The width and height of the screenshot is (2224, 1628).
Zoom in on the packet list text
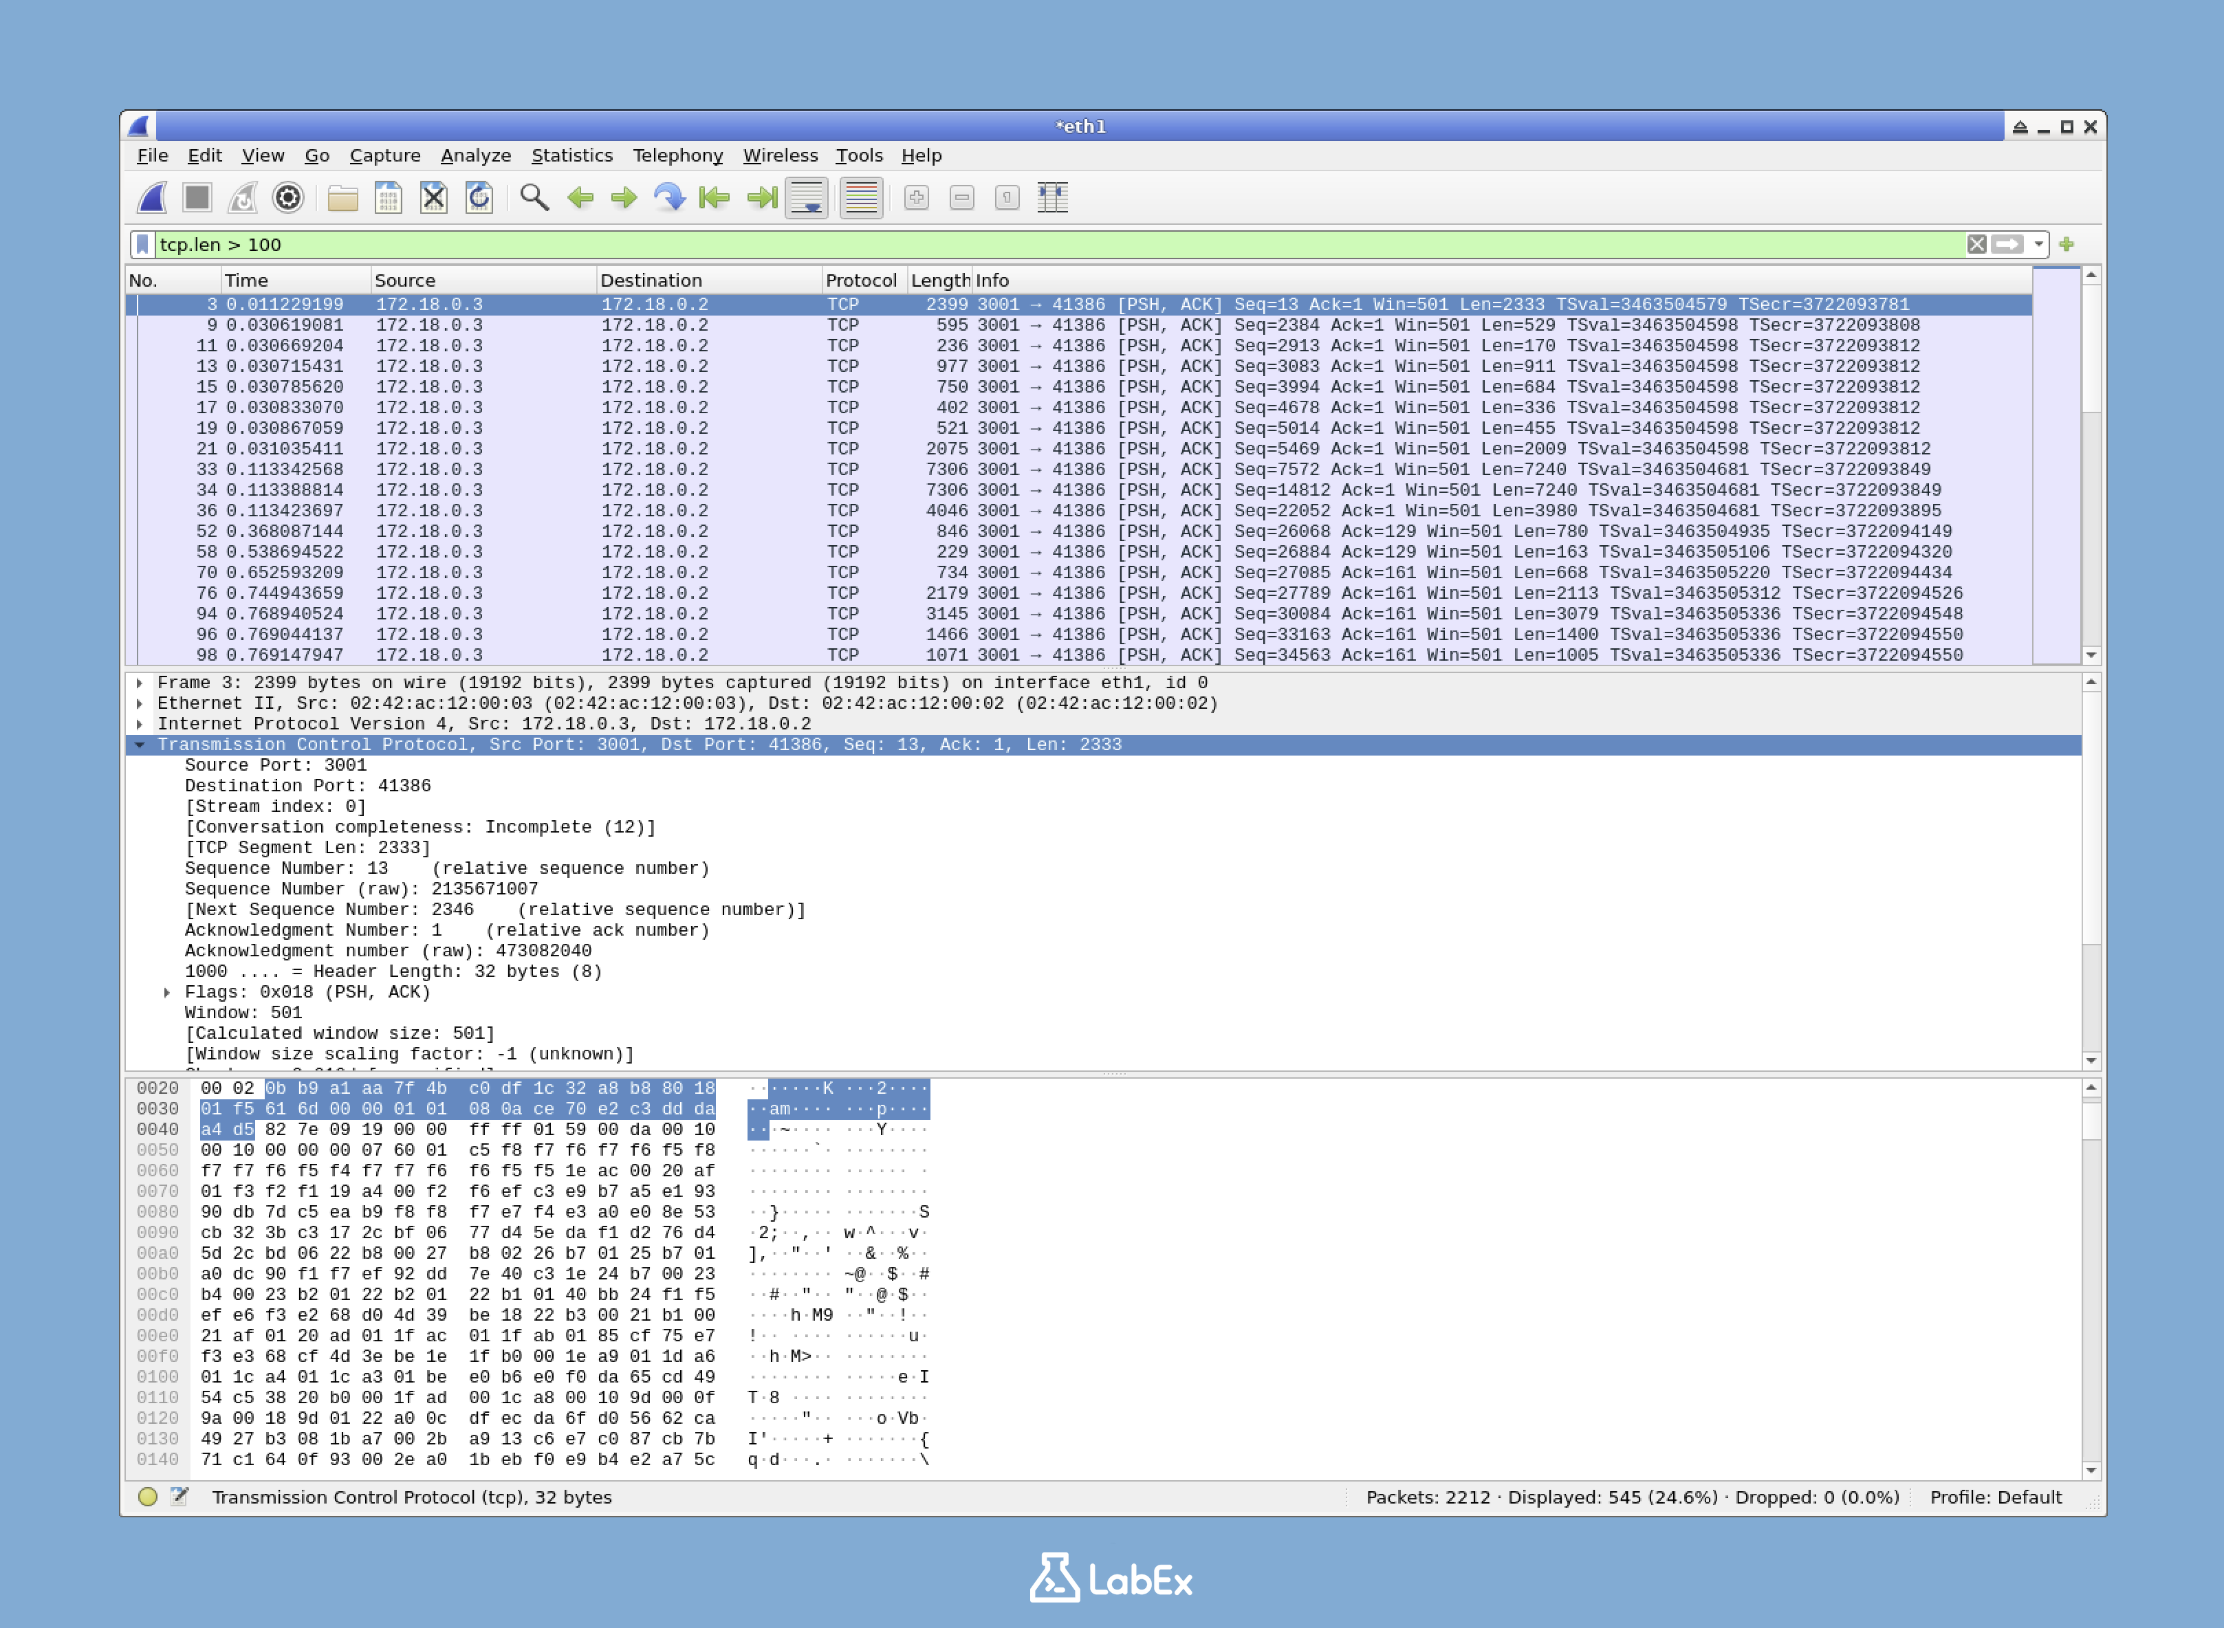pyautogui.click(x=915, y=197)
